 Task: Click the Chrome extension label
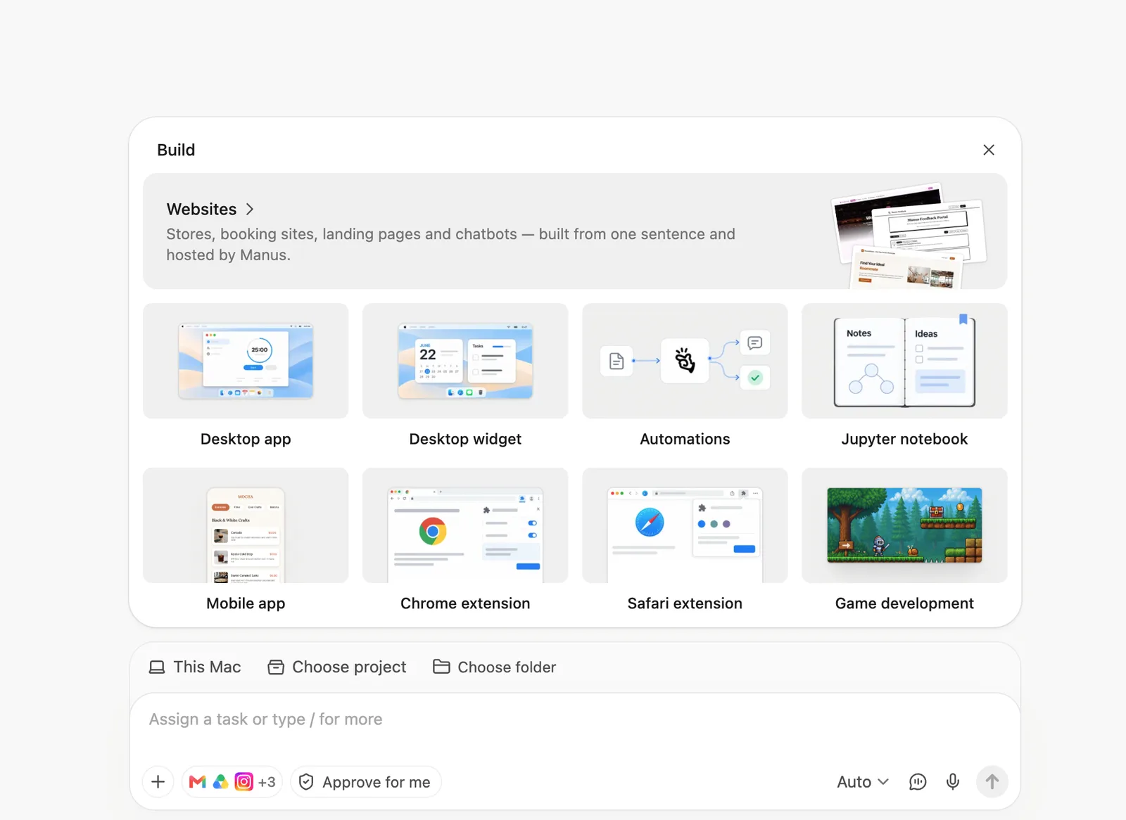coord(465,603)
